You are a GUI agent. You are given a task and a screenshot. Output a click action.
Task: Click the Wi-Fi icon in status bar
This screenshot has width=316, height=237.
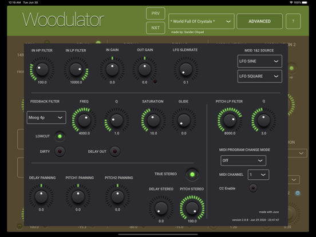[x=291, y=2]
